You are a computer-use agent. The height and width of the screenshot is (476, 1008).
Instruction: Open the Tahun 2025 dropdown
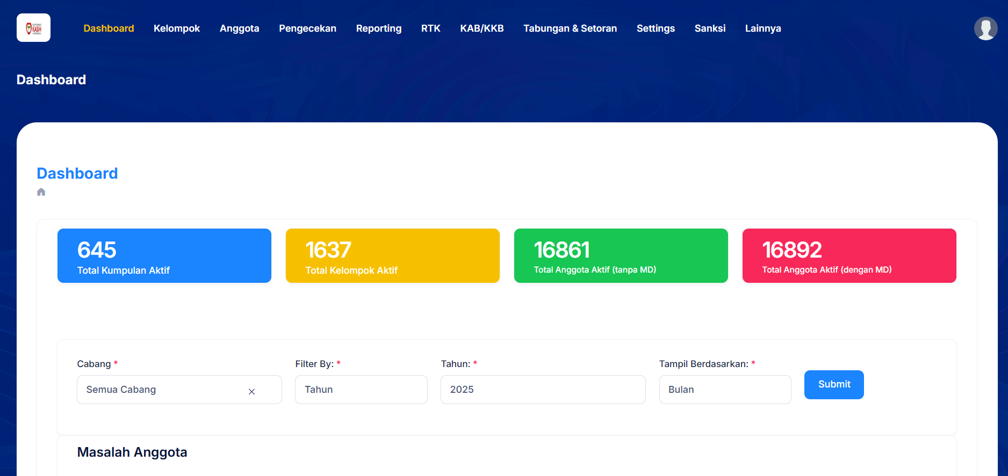click(x=543, y=390)
